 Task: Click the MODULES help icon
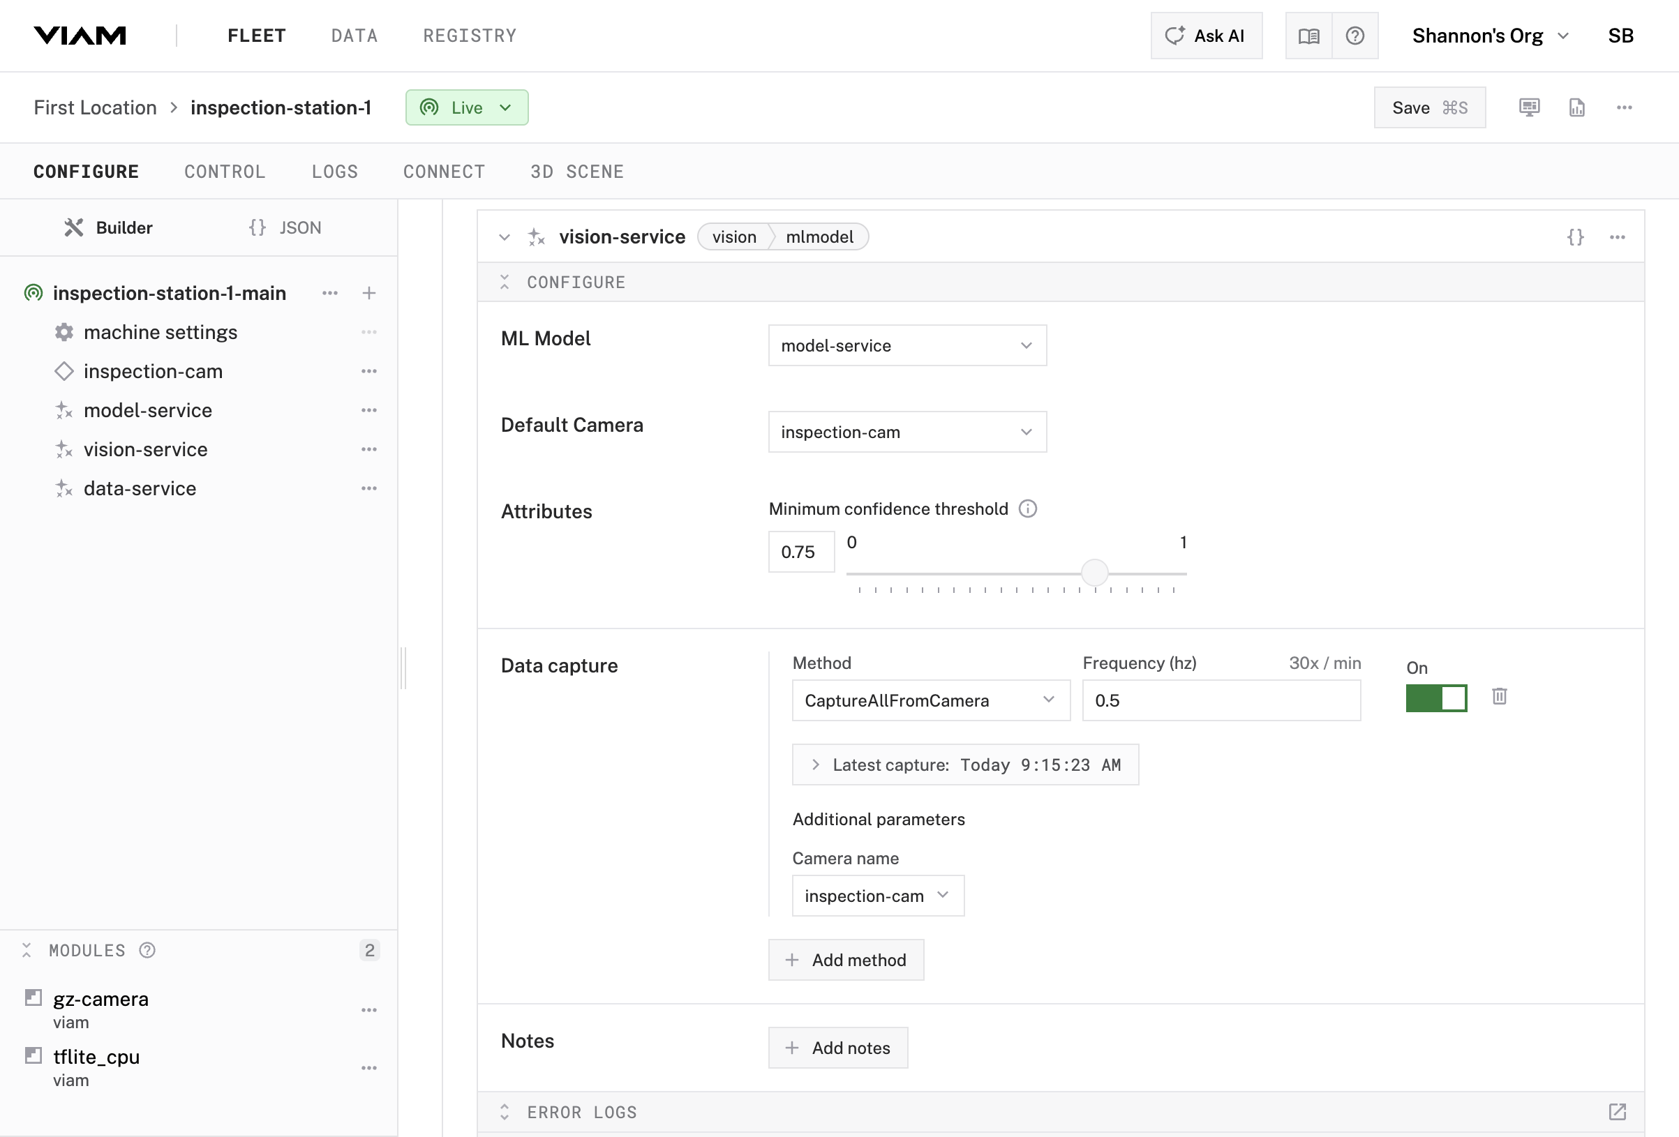147,950
